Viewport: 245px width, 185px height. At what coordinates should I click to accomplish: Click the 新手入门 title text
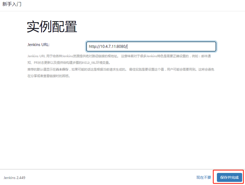[12, 4]
